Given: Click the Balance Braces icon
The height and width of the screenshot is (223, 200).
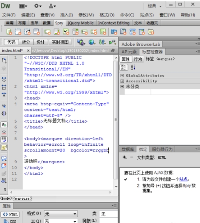Looking at the screenshot, I should pyautogui.click(x=4, y=113).
